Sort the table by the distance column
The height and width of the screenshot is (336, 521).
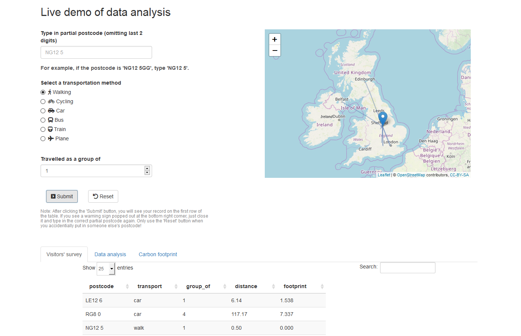pos(245,286)
